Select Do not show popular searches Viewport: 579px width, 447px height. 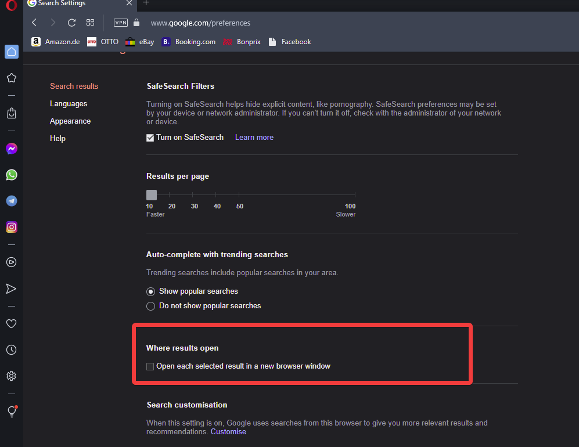pyautogui.click(x=150, y=306)
